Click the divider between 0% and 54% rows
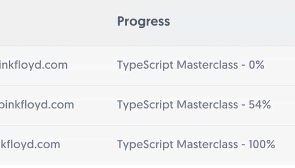This screenshot has width=295, height=168. coord(147,86)
